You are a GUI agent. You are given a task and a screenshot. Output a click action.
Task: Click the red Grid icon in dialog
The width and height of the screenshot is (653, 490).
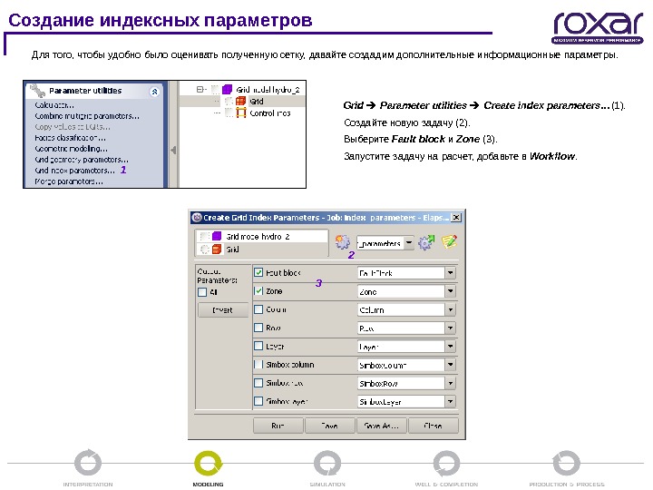tap(217, 250)
